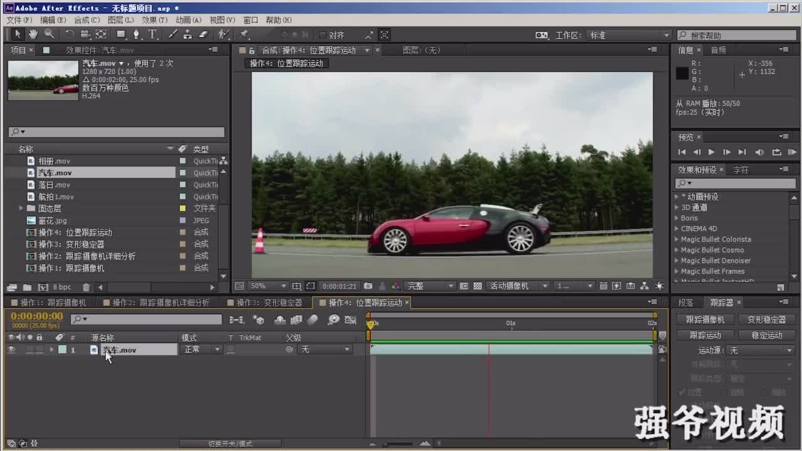
Task: Open the 工作区 标准 workspace dropdown
Action: click(x=629, y=35)
